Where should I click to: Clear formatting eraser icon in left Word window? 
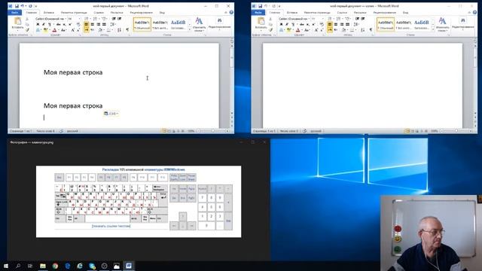tap(78, 24)
